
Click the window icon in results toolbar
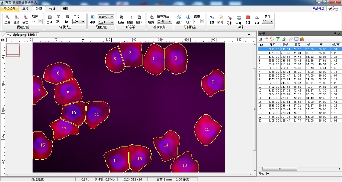point(296,39)
